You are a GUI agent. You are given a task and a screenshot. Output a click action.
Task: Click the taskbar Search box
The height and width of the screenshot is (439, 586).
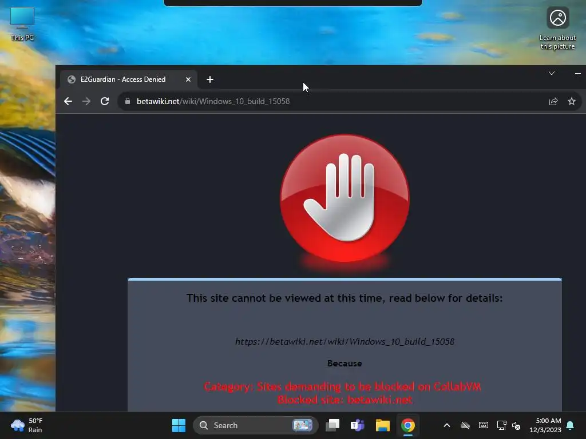(x=256, y=425)
